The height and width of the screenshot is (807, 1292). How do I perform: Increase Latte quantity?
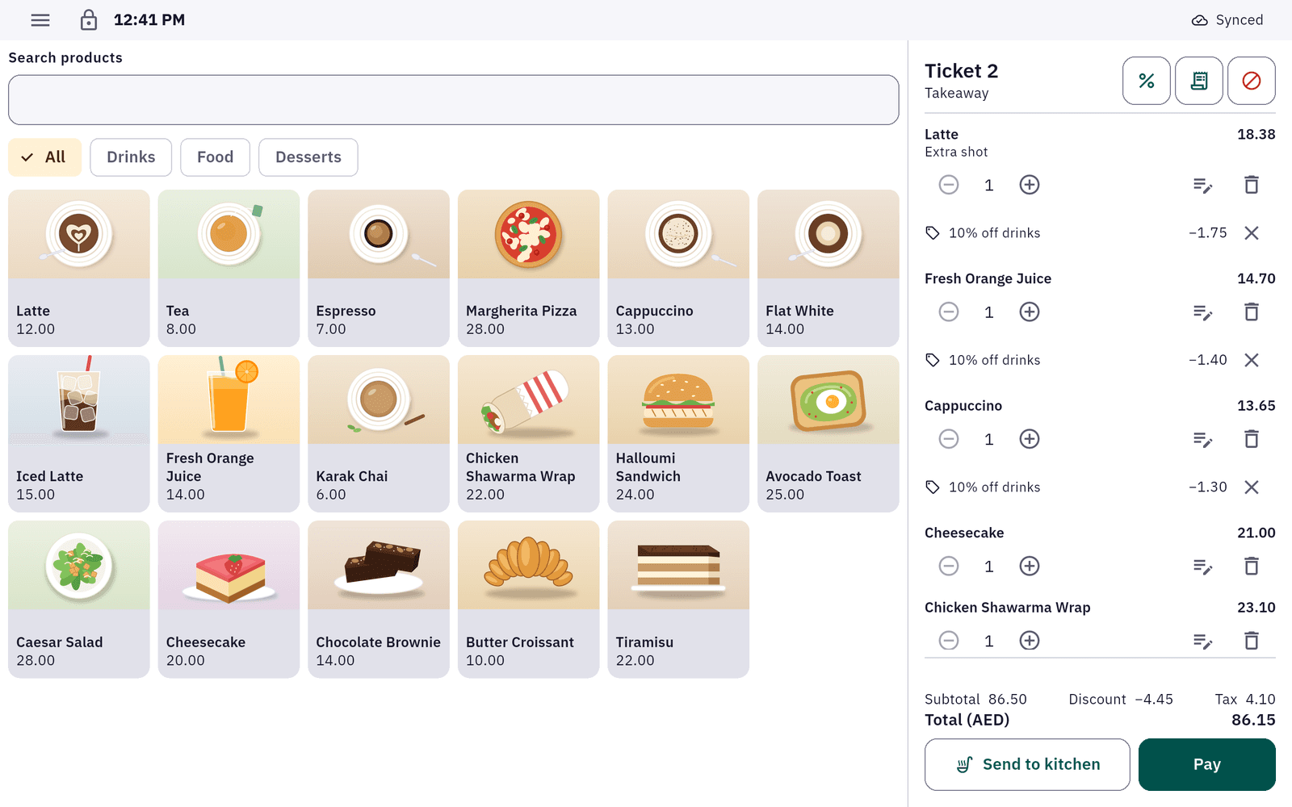[x=1030, y=185]
